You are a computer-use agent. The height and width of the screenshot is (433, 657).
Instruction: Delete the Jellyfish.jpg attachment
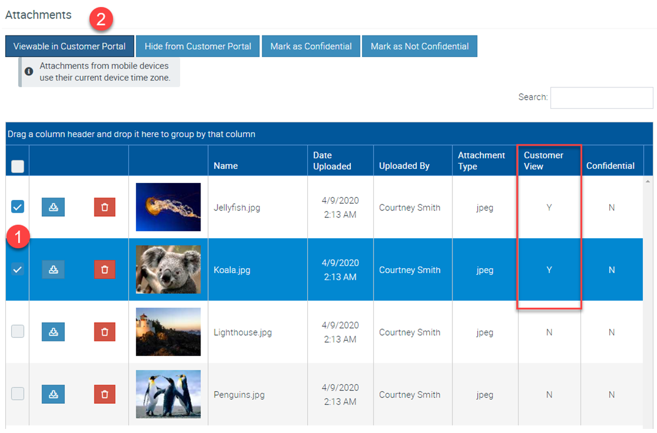coord(105,207)
